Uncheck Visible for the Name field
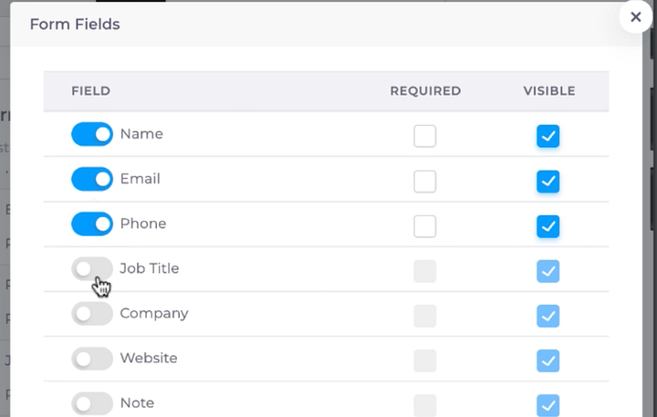Viewport: 657px width, 417px height. click(548, 136)
